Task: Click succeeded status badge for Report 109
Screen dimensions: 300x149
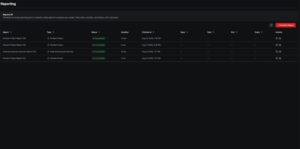Action: [x=98, y=38]
